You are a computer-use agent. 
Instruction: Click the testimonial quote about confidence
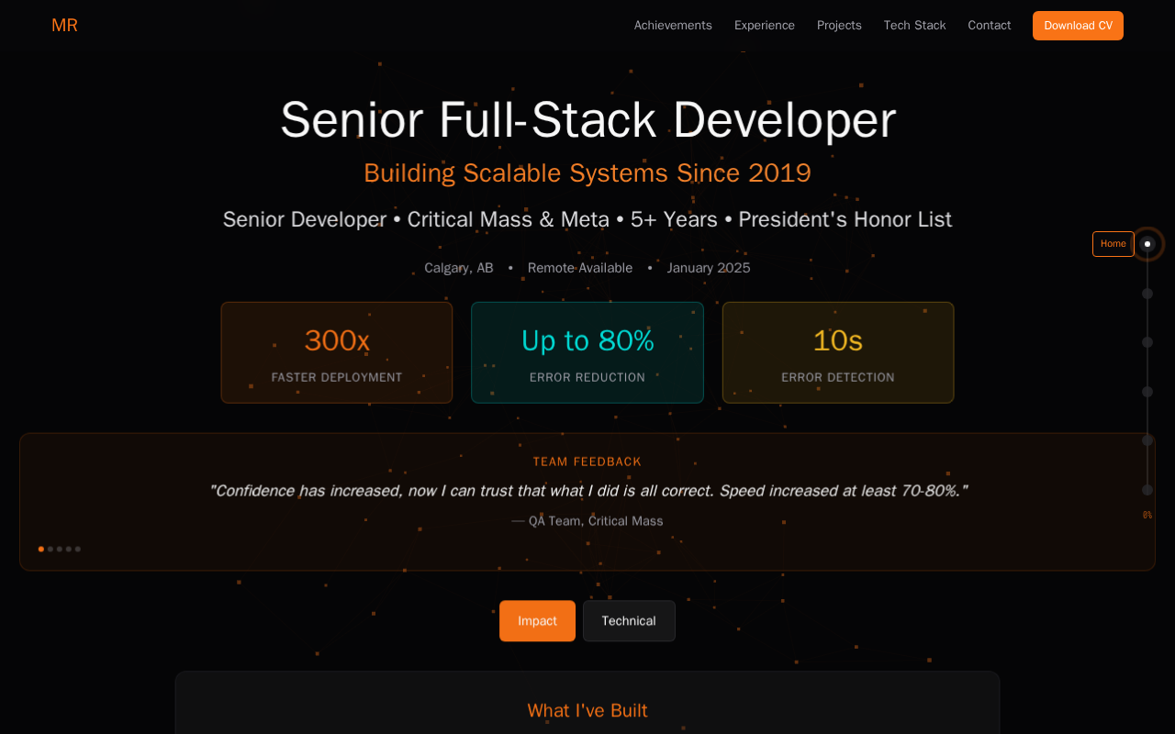(587, 491)
